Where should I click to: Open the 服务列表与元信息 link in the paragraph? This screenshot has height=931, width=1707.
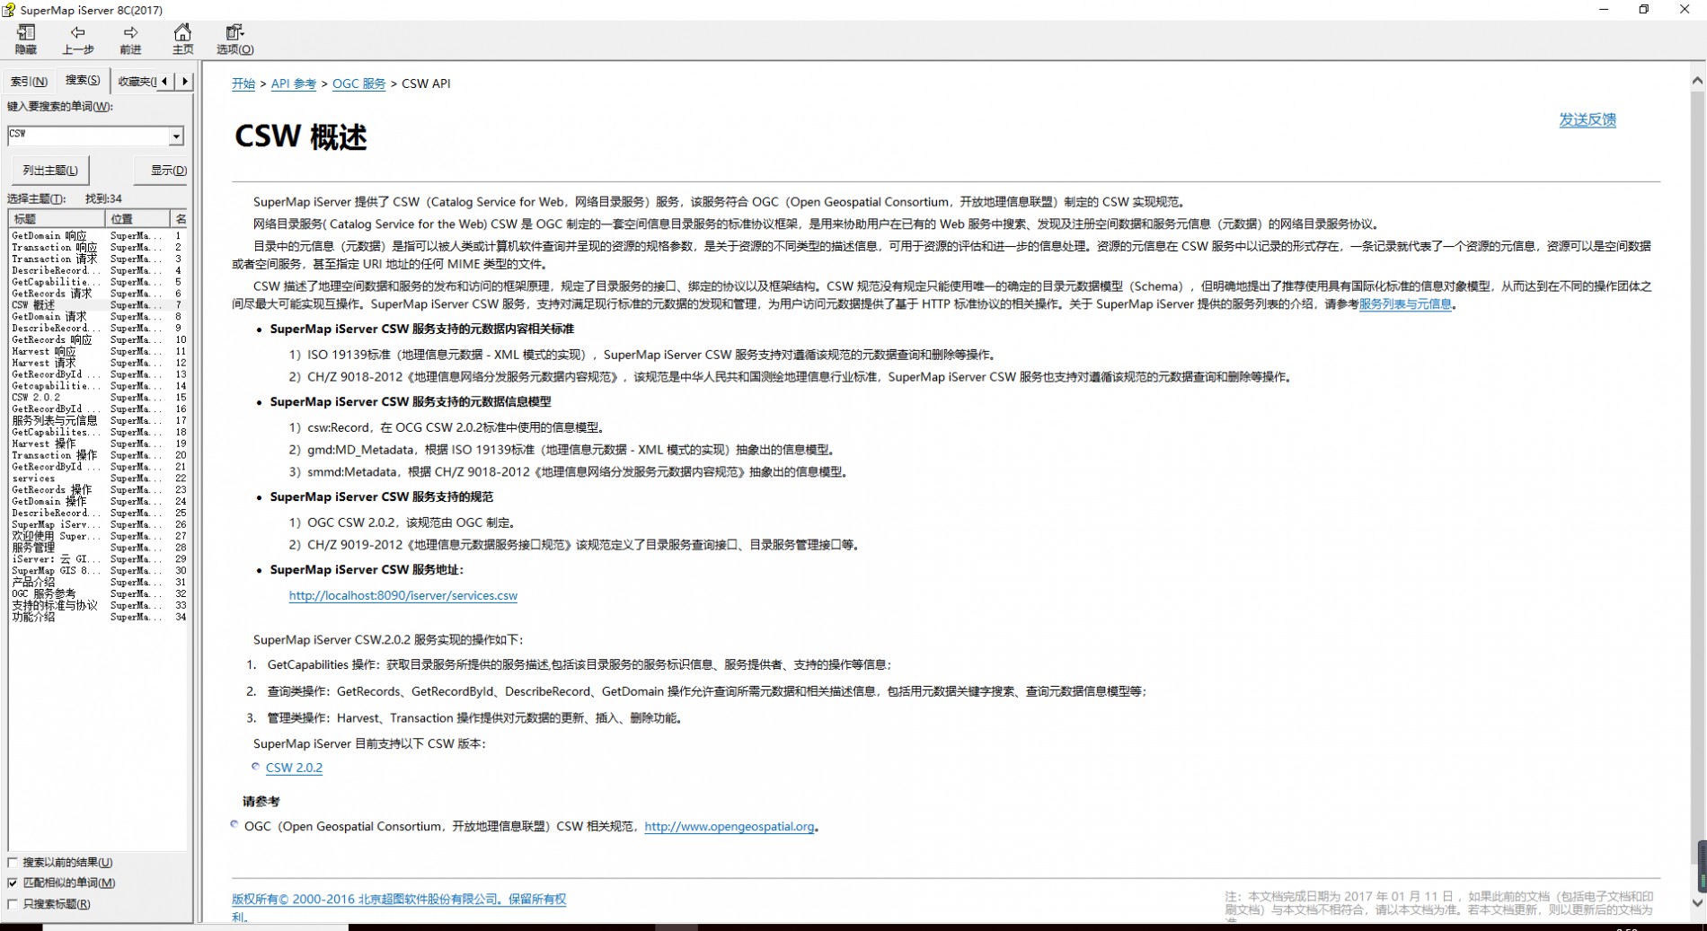point(1405,304)
